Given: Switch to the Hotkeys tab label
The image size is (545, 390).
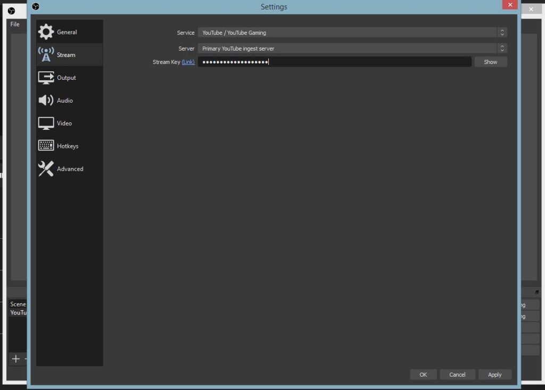Looking at the screenshot, I should [x=68, y=146].
